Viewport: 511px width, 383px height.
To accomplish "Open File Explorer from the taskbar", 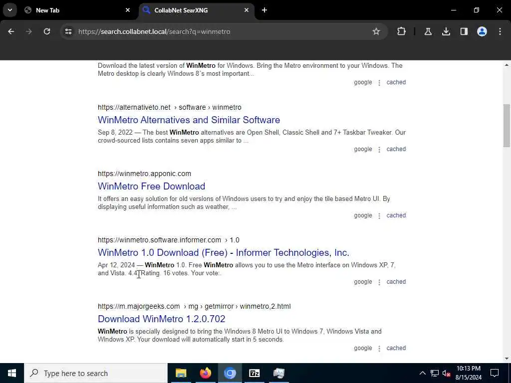I will (181, 373).
